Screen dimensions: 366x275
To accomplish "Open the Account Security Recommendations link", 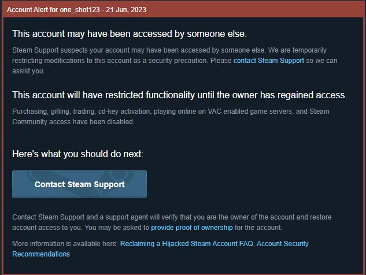I will 160,249.
